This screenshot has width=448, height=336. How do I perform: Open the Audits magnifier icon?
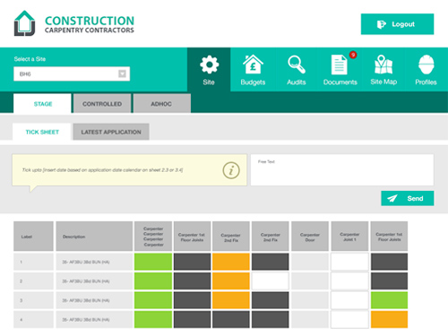click(297, 65)
